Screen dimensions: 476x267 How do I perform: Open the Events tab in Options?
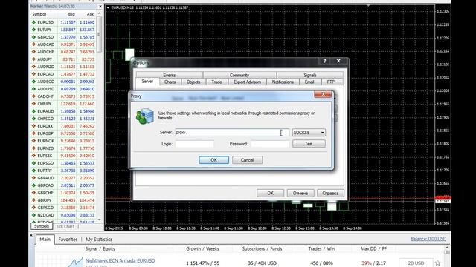click(169, 75)
